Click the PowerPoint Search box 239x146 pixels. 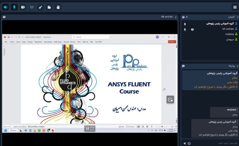point(91,37)
